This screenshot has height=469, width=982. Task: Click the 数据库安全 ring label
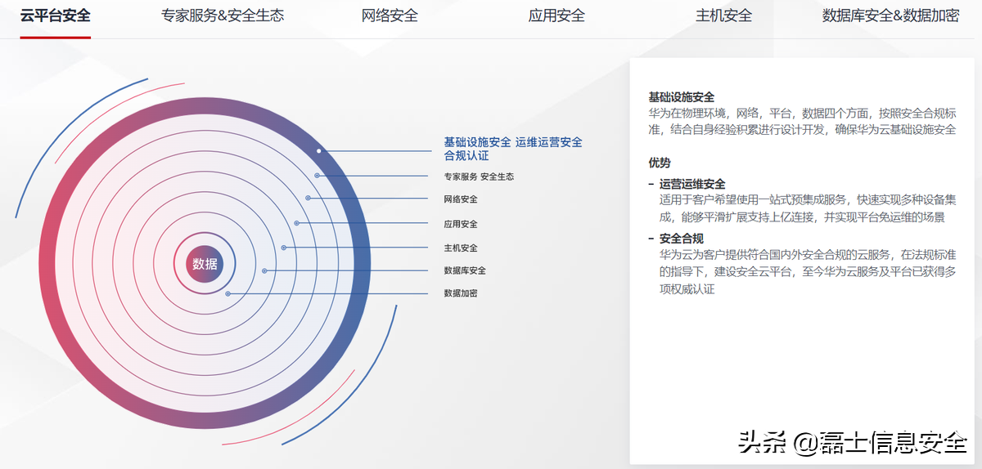(465, 270)
